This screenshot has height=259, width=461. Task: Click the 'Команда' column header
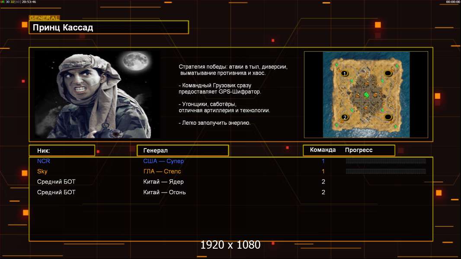[323, 150]
